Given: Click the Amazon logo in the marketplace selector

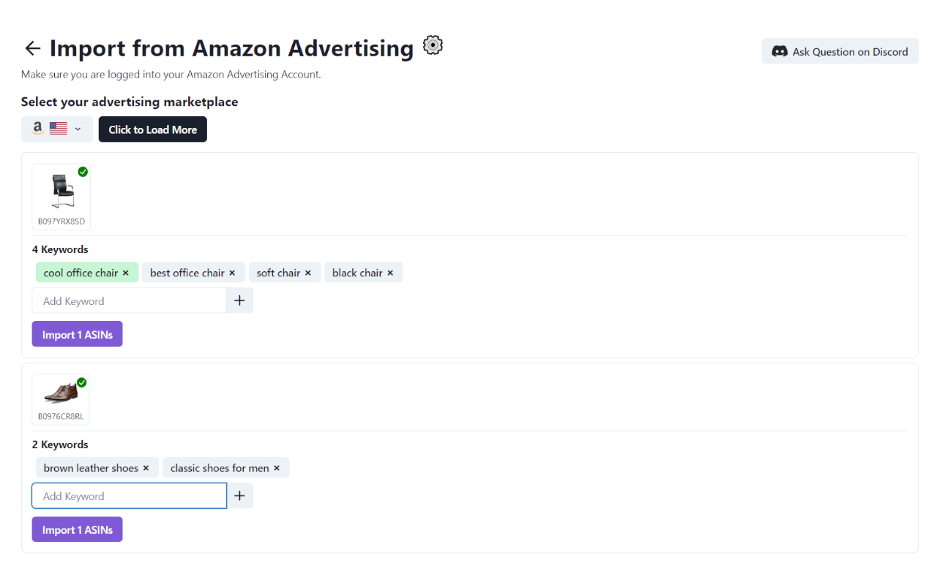Looking at the screenshot, I should pos(37,128).
